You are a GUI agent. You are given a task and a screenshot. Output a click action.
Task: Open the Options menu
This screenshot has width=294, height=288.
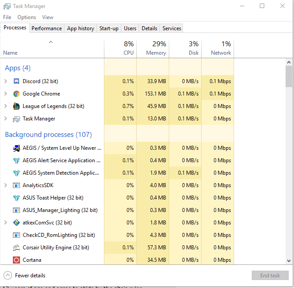27,17
